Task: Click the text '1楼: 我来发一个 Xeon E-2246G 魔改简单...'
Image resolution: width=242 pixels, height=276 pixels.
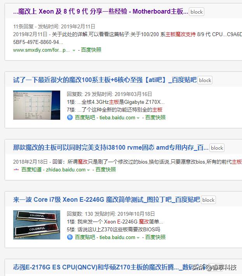Action: click(x=115, y=222)
